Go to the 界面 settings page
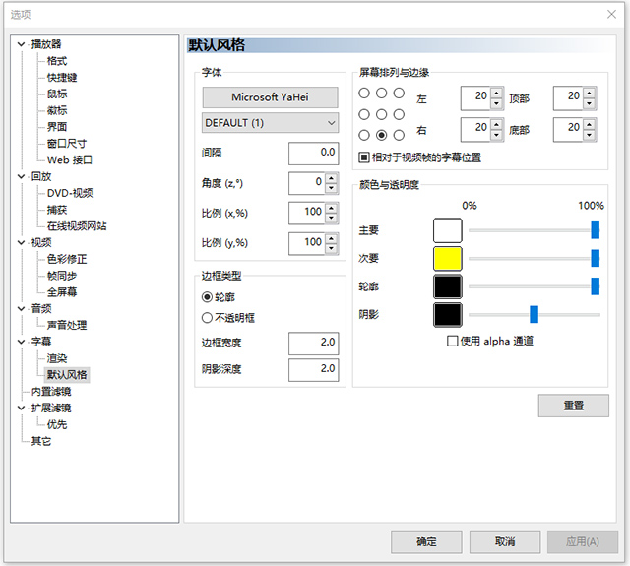The width and height of the screenshot is (630, 566). pyautogui.click(x=57, y=127)
